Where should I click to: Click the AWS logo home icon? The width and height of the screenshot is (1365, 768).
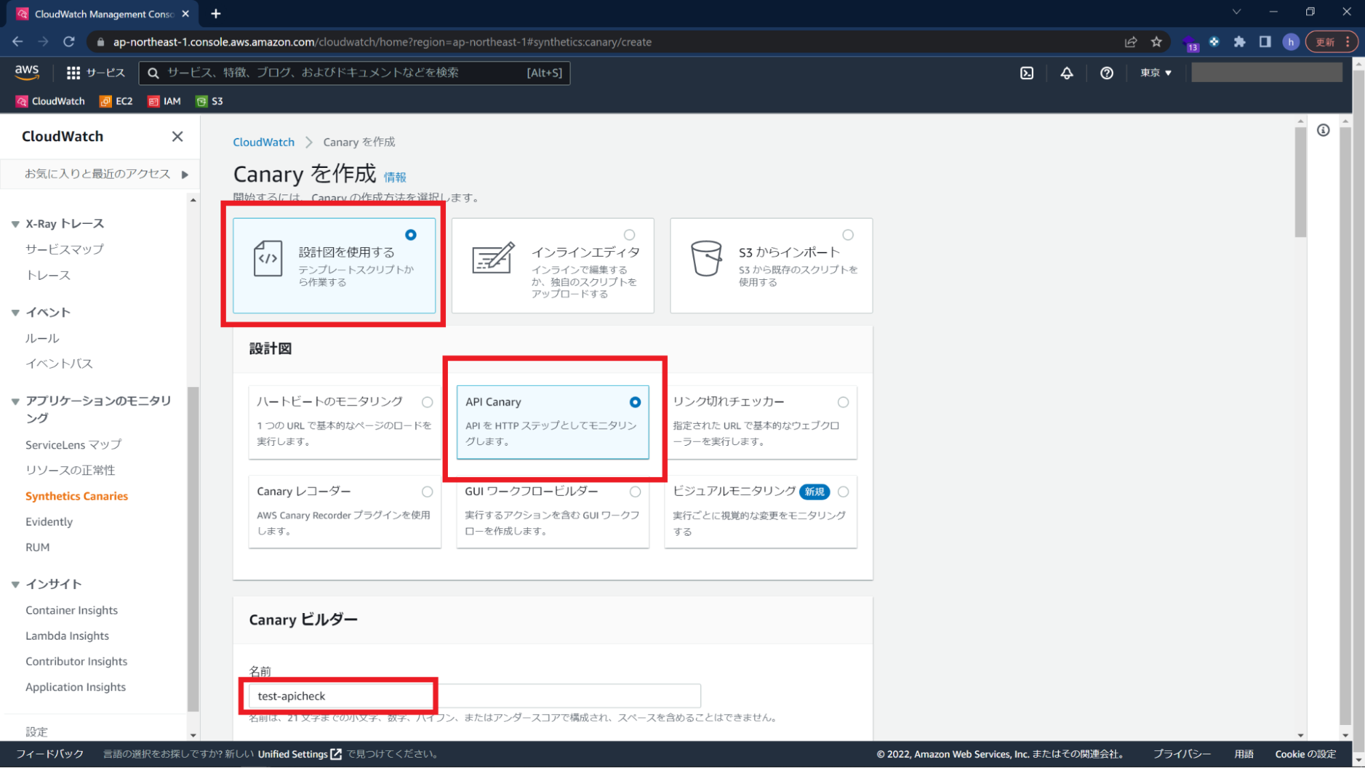point(27,72)
